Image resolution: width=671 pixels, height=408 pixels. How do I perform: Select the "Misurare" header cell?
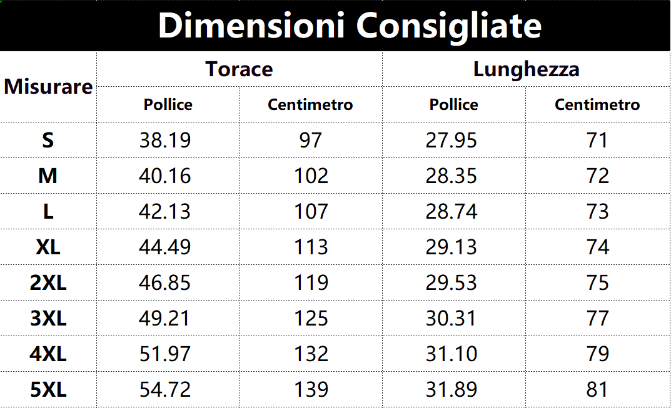click(48, 87)
